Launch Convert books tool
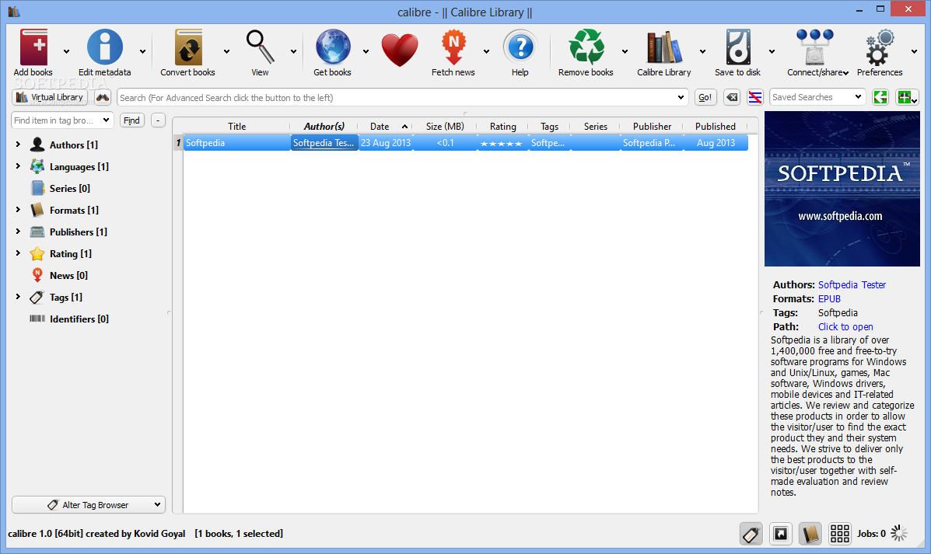The image size is (931, 554). point(188,47)
